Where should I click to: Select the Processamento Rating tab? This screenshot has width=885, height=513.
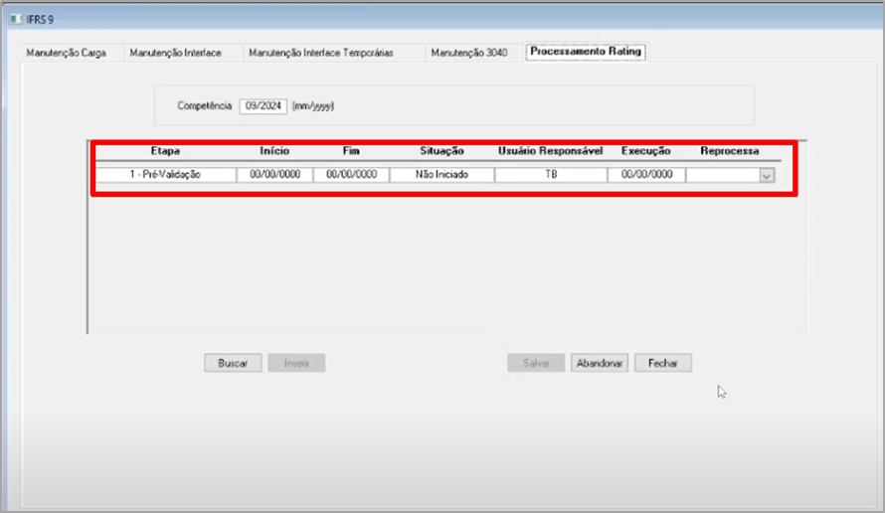coord(586,52)
